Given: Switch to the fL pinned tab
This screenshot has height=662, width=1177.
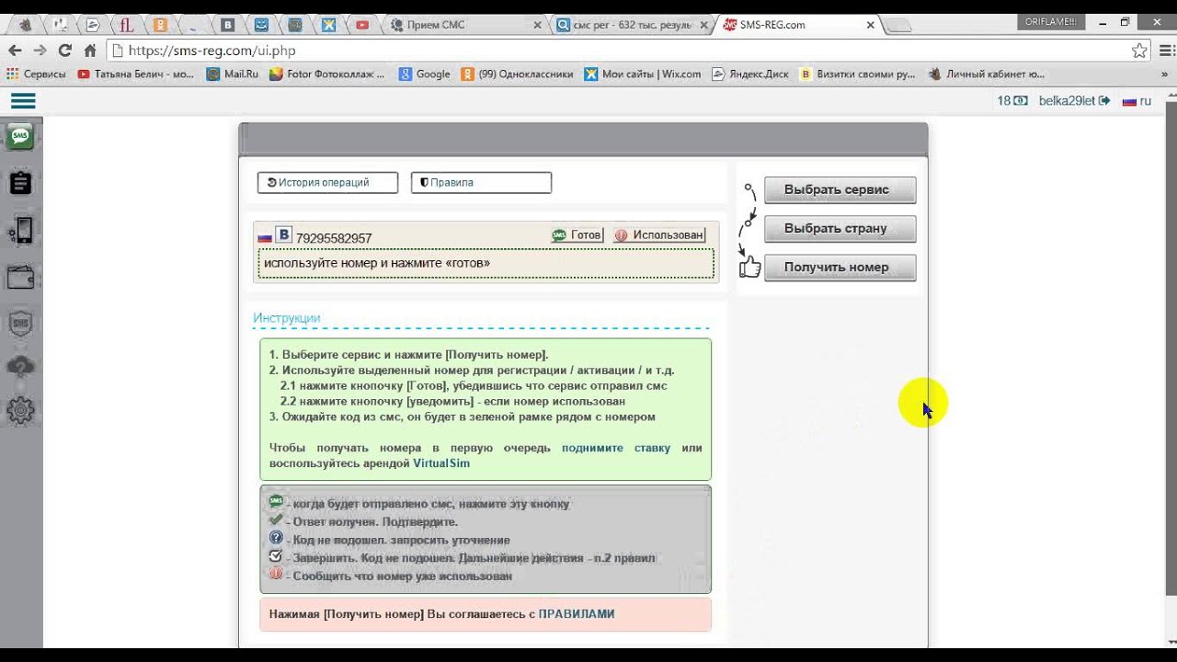Looking at the screenshot, I should [127, 25].
